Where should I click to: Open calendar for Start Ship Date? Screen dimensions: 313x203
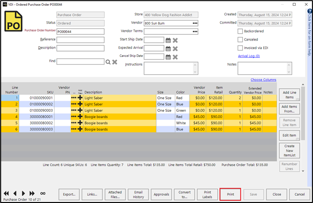click(168, 41)
